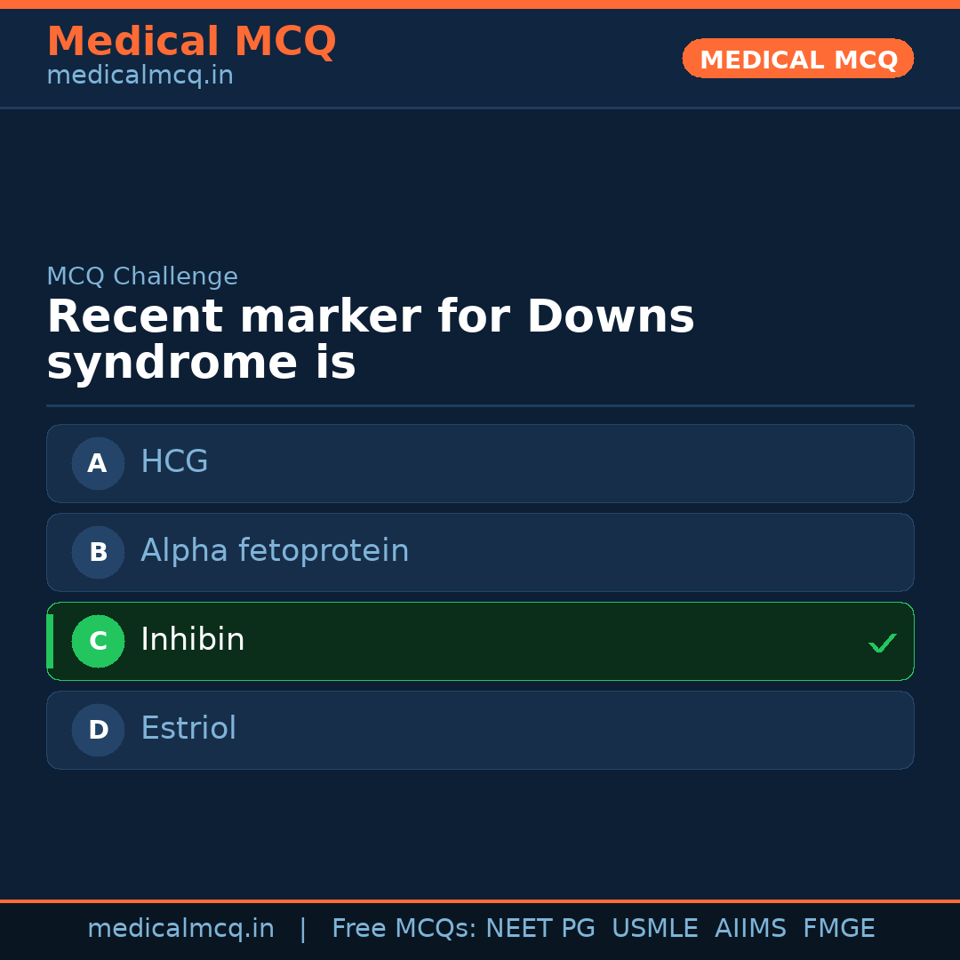This screenshot has width=960, height=960.
Task: Click the green C circle badge
Action: 98,641
